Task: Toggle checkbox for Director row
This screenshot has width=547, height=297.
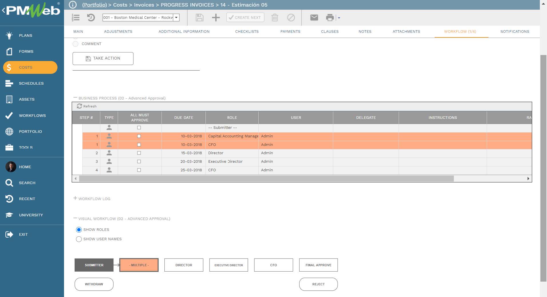Action: (x=139, y=153)
